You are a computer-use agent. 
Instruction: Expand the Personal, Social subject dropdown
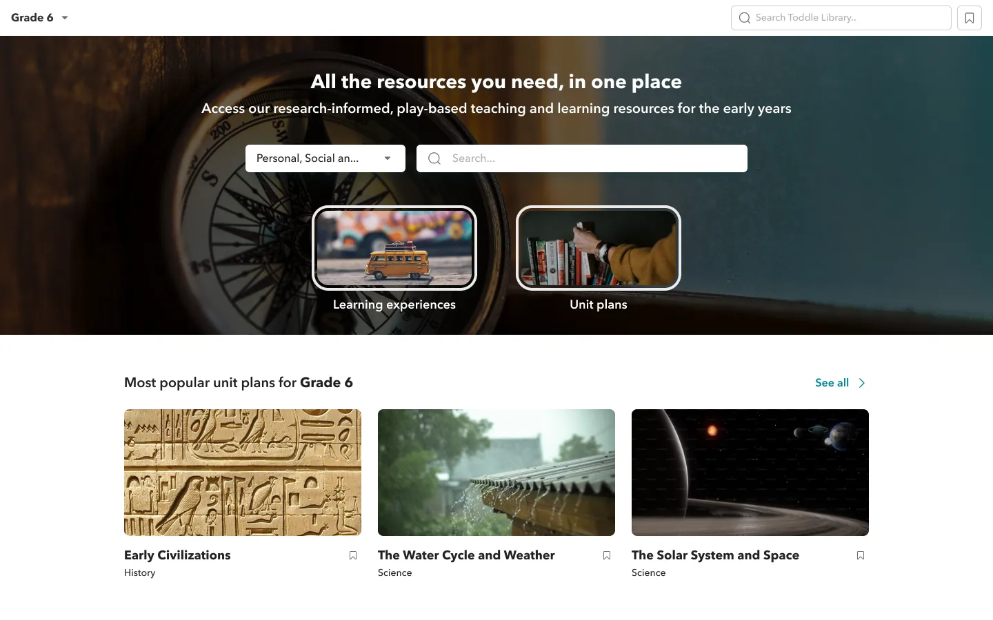click(325, 158)
